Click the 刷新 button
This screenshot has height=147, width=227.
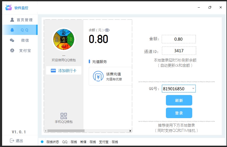point(179,100)
